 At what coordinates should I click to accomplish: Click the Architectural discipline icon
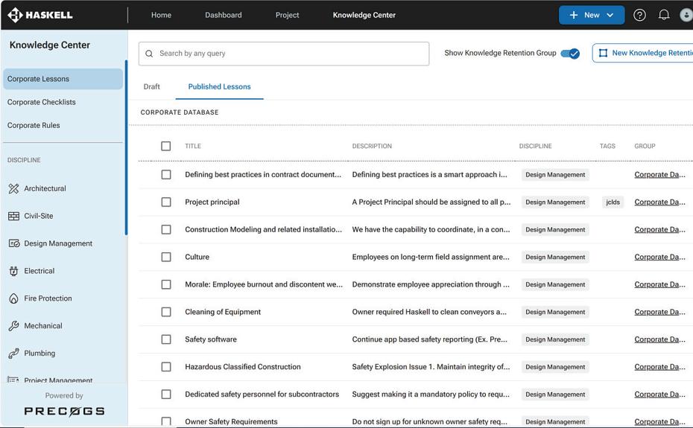(x=13, y=188)
